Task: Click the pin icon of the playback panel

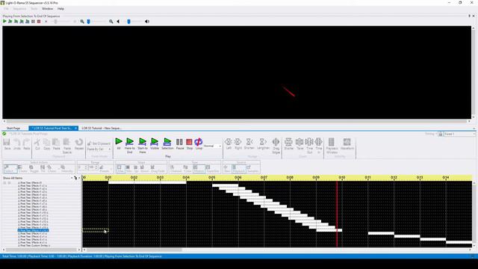Action: point(469,16)
